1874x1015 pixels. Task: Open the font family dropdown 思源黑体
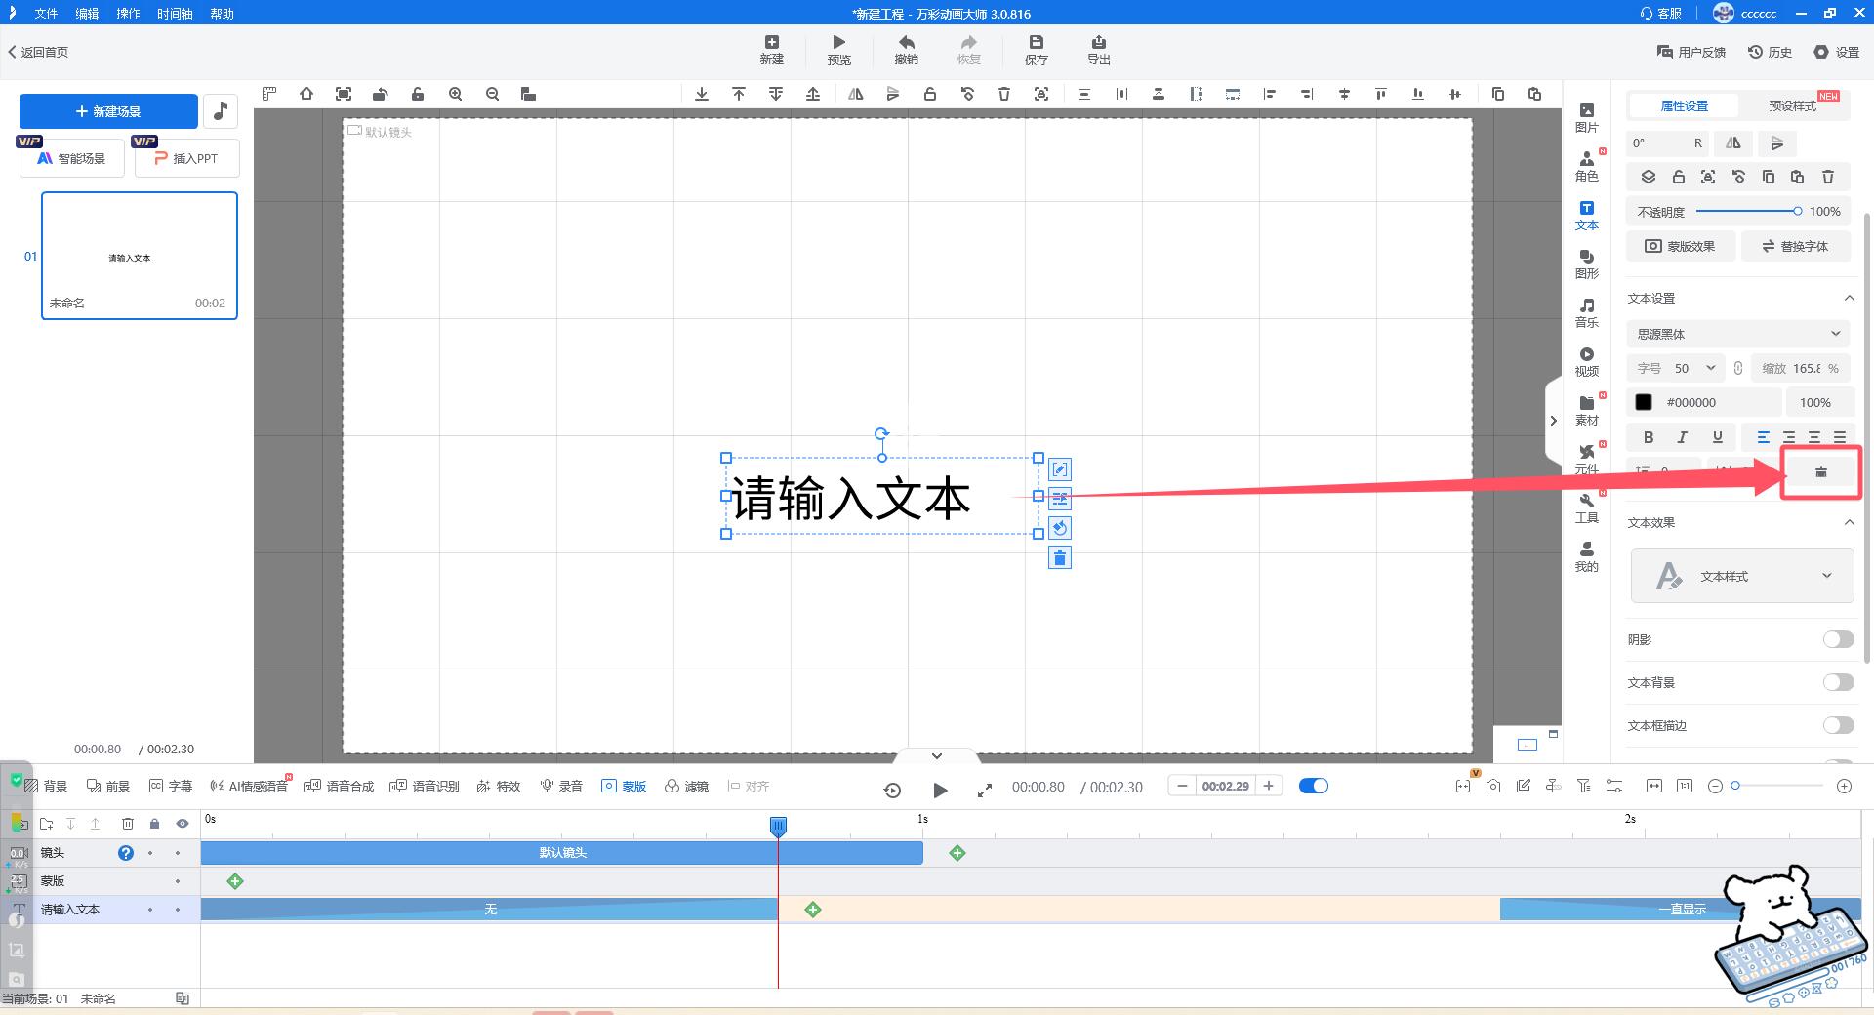pyautogui.click(x=1738, y=334)
